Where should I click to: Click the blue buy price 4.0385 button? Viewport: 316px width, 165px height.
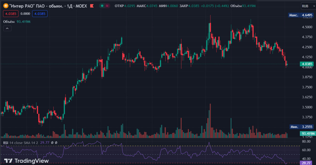pos(40,14)
